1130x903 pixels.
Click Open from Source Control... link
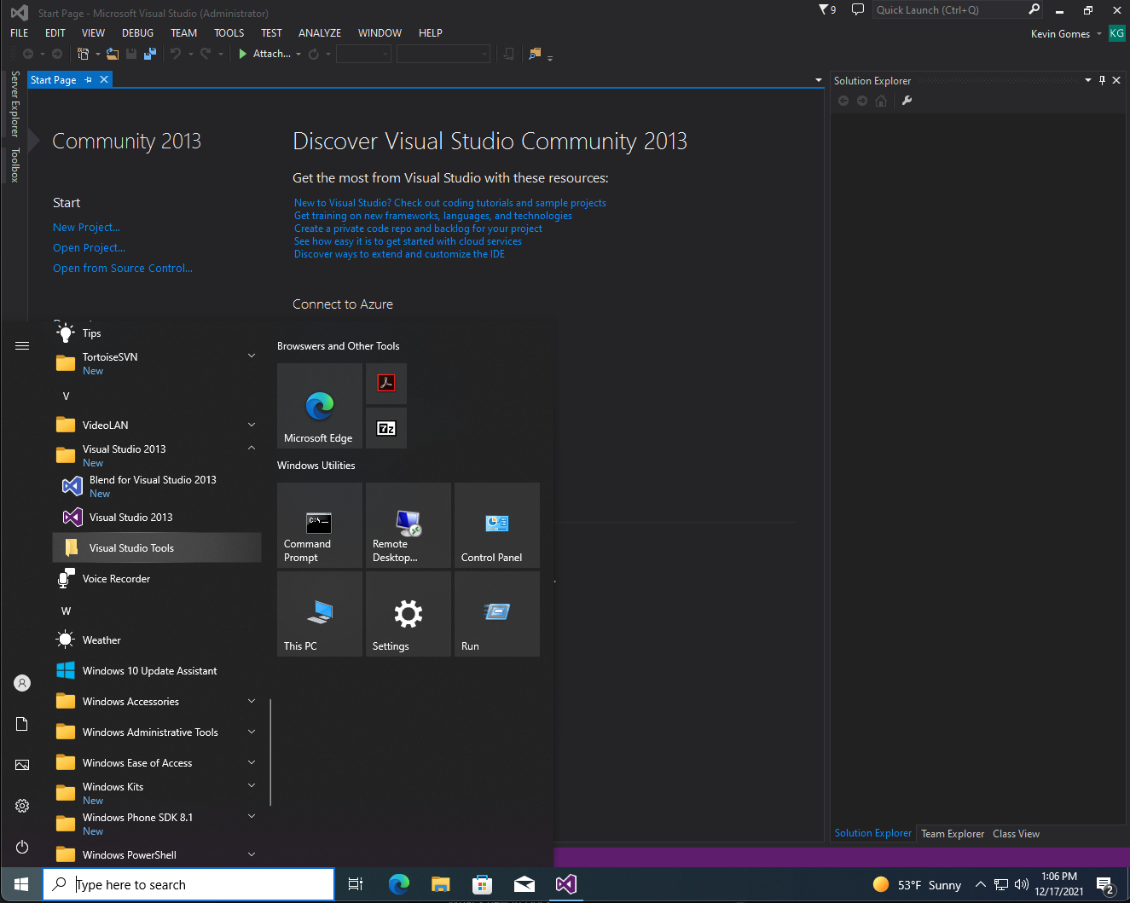[x=123, y=269]
